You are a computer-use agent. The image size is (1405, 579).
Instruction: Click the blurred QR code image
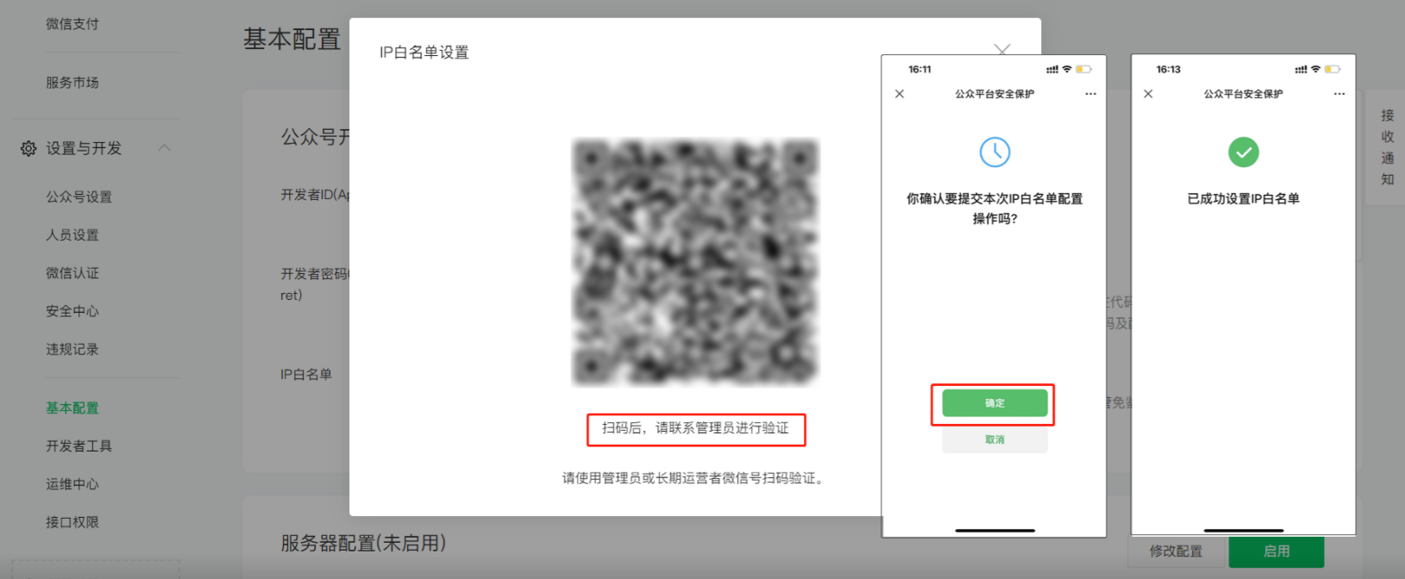coord(695,262)
